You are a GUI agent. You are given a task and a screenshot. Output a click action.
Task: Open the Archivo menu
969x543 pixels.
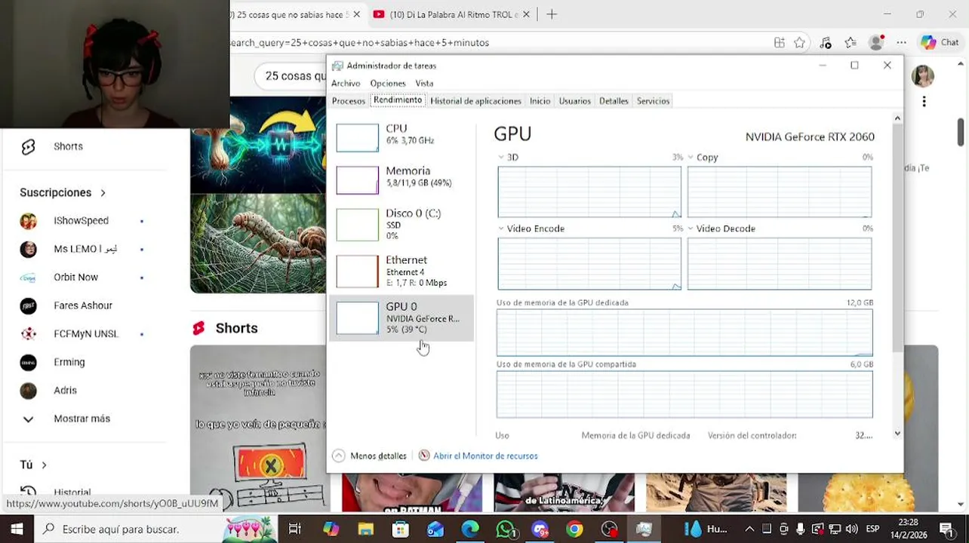(346, 83)
